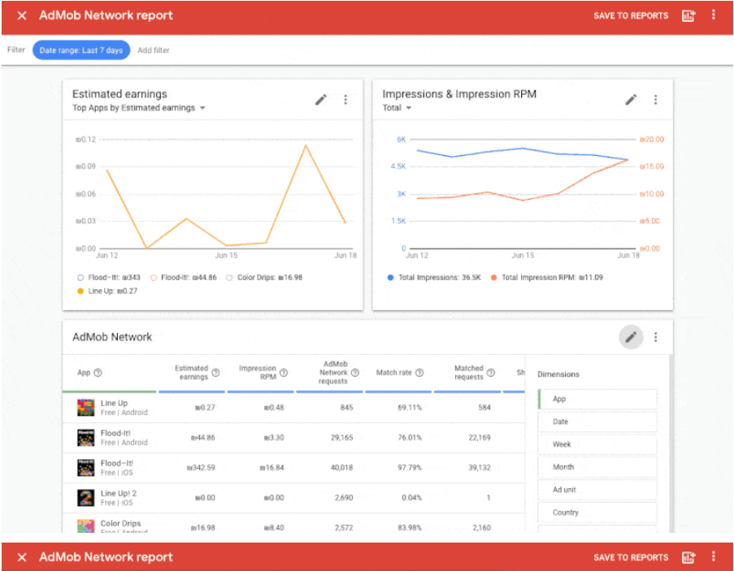Viewport: 734px width, 571px height.
Task: Toggle the Total Impressions legend series
Action: coord(391,278)
